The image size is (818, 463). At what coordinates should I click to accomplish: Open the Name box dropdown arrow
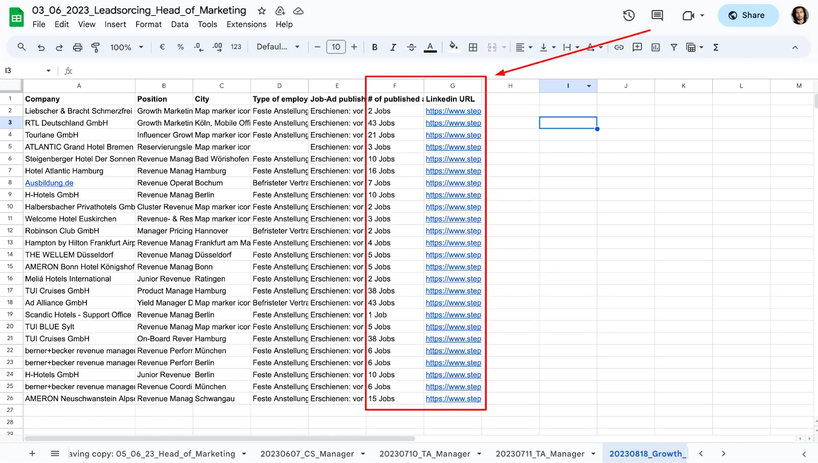(x=49, y=70)
